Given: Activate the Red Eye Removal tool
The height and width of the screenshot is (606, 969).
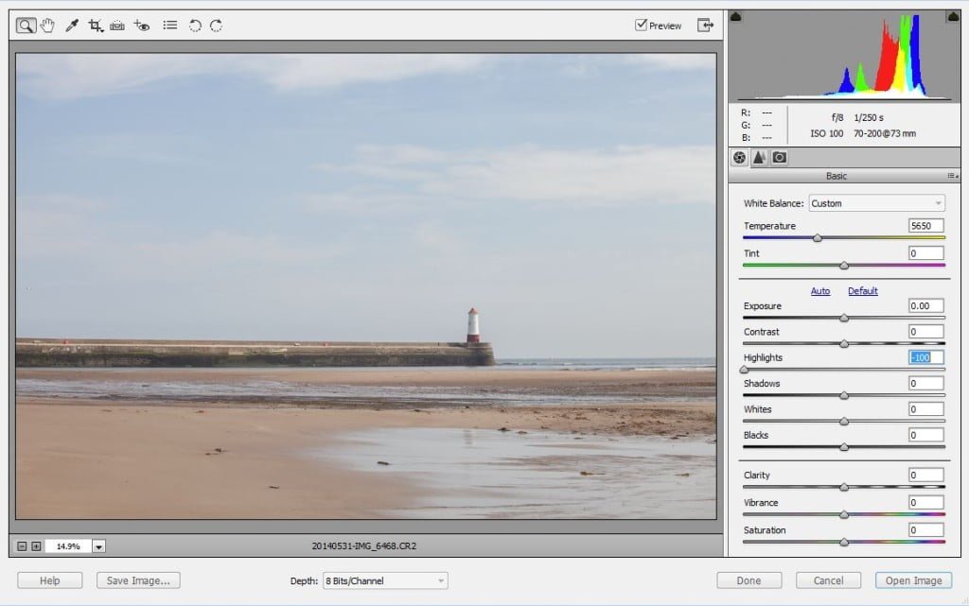Looking at the screenshot, I should click(142, 26).
